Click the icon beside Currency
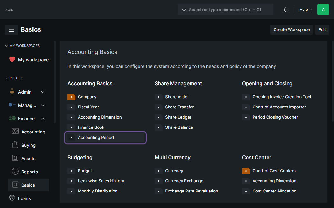 point(158,171)
